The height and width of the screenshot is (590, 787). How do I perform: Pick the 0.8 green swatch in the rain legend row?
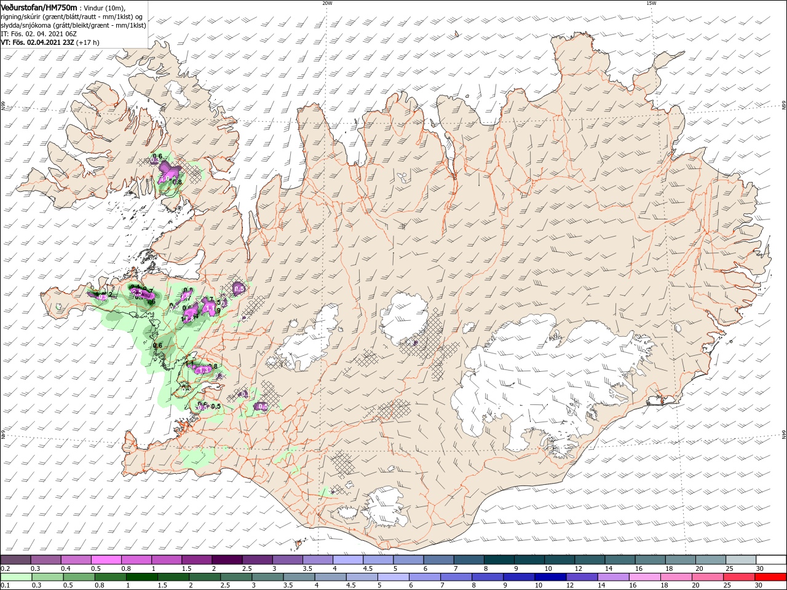[110, 577]
